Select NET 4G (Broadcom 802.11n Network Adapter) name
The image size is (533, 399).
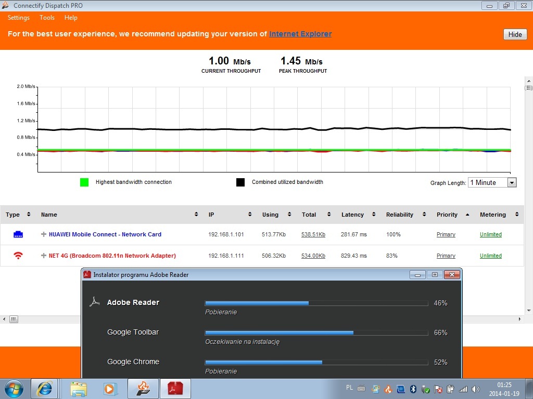click(x=112, y=256)
